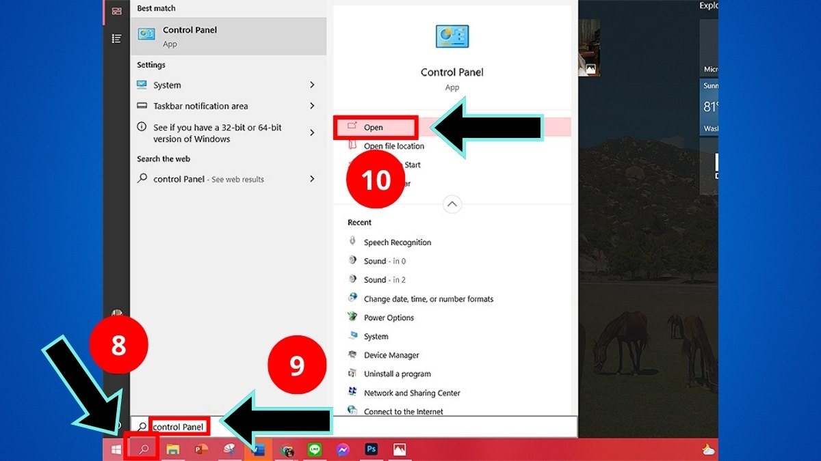821x461 pixels.
Task: Open Taskbar notification area setting
Action: pyautogui.click(x=229, y=106)
